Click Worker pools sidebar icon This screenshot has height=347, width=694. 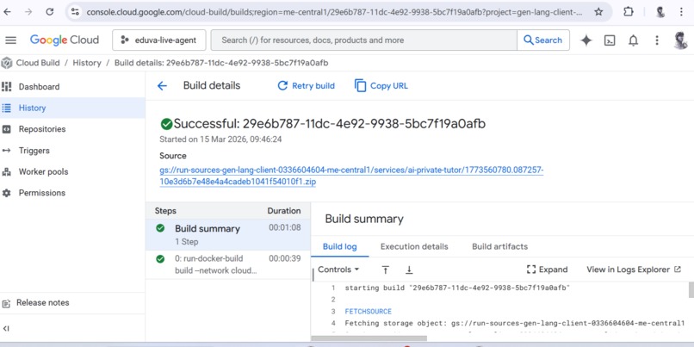click(x=7, y=171)
